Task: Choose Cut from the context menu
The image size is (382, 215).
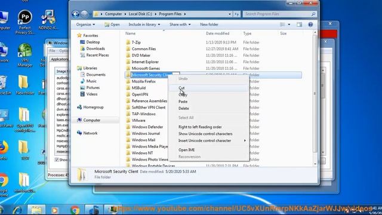Action: [x=208, y=88]
